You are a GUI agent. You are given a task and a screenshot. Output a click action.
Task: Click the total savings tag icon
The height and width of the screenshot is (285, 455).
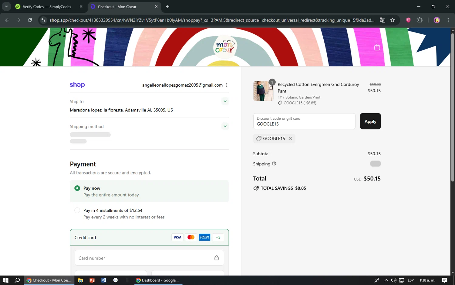point(256,188)
